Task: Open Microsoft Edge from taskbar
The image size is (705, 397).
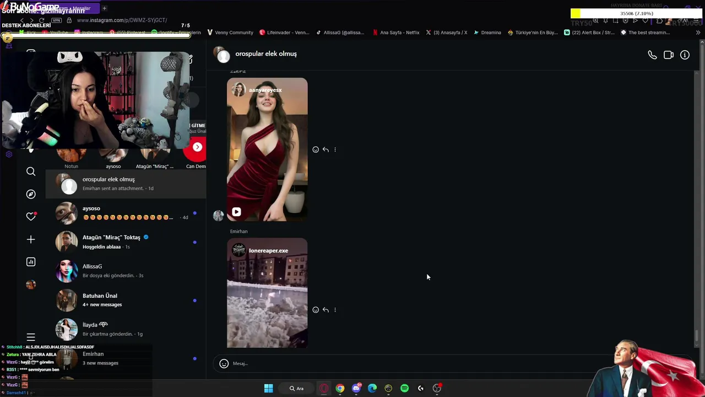Action: (372, 388)
